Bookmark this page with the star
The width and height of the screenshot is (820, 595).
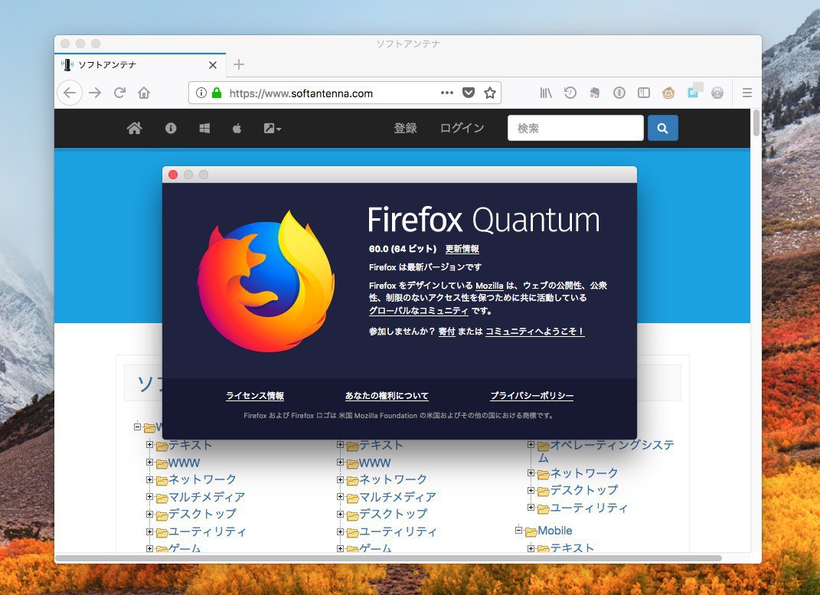489,93
